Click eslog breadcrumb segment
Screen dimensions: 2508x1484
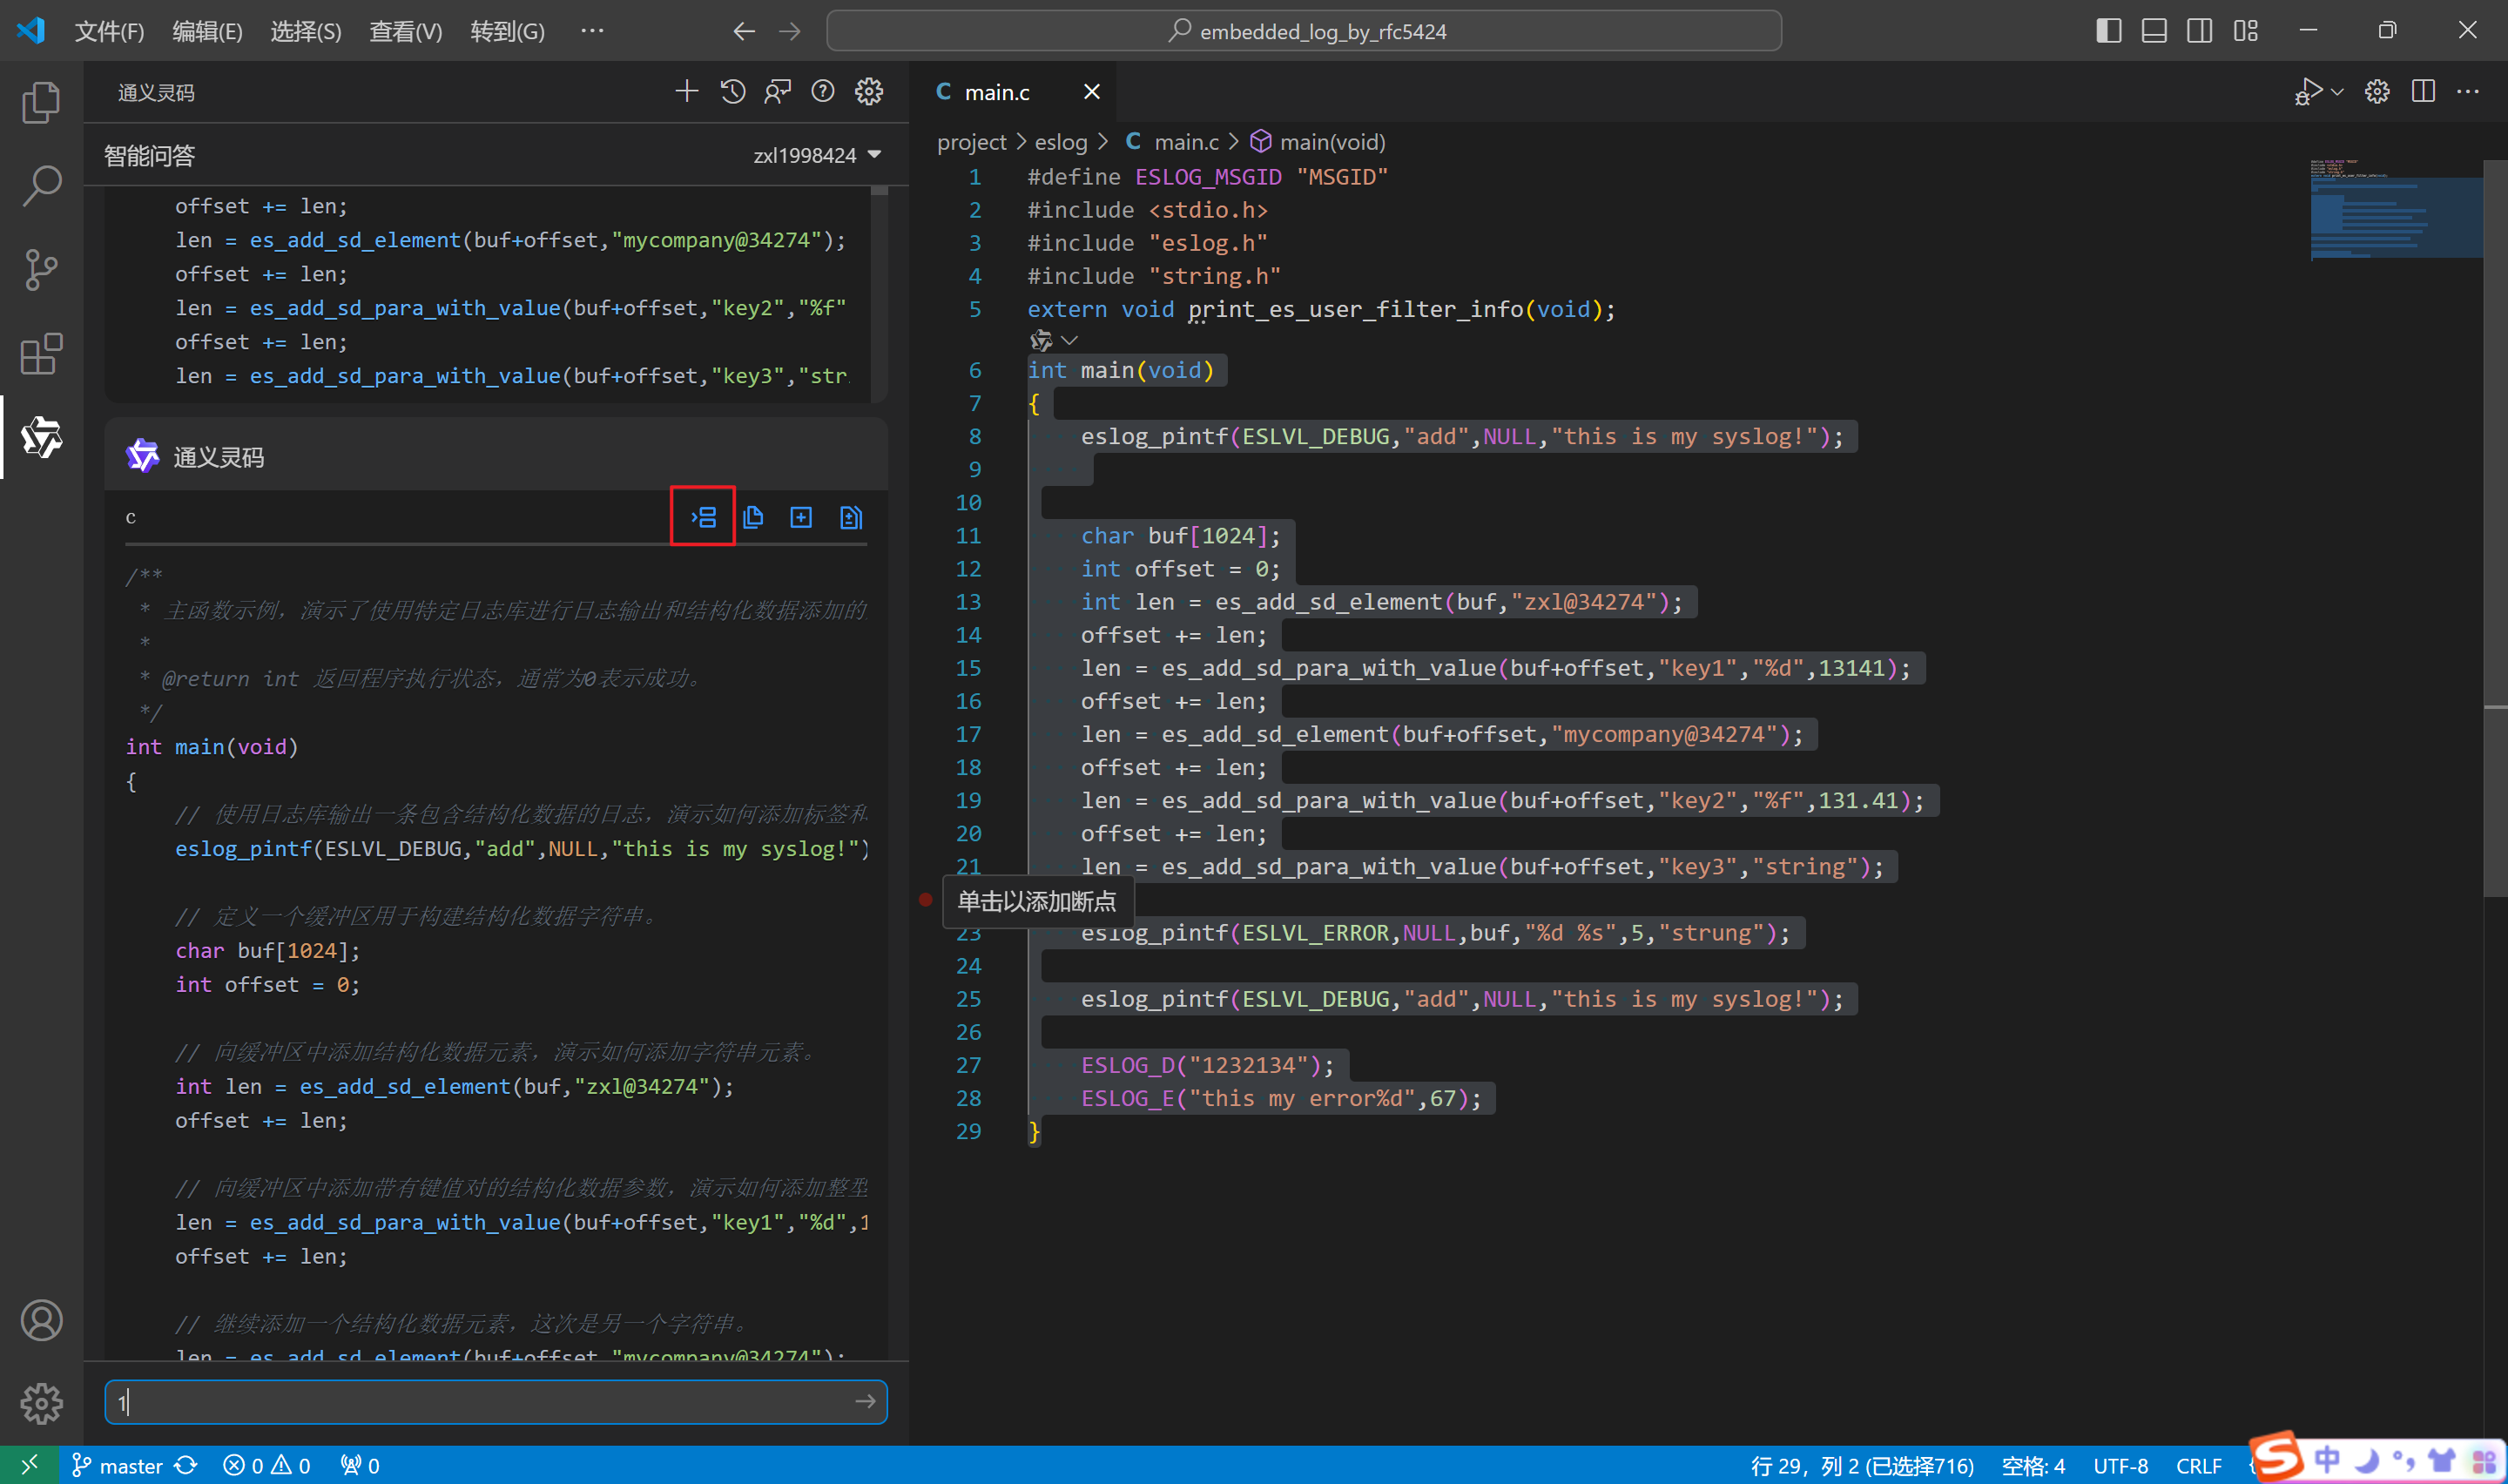(x=1061, y=142)
